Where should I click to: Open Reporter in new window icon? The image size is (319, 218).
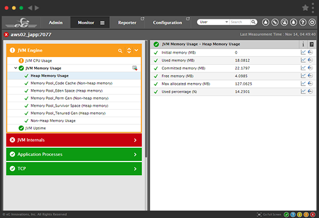(142, 19)
